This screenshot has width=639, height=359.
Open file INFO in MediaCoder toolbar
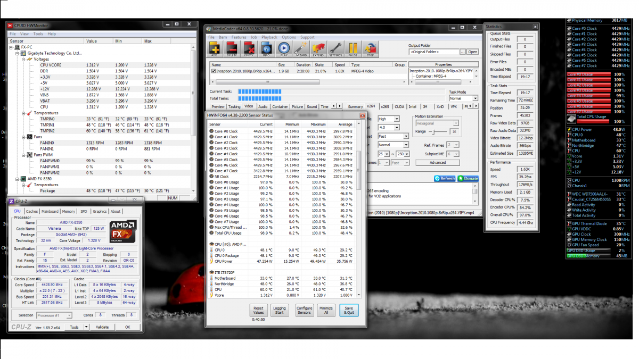click(266, 49)
